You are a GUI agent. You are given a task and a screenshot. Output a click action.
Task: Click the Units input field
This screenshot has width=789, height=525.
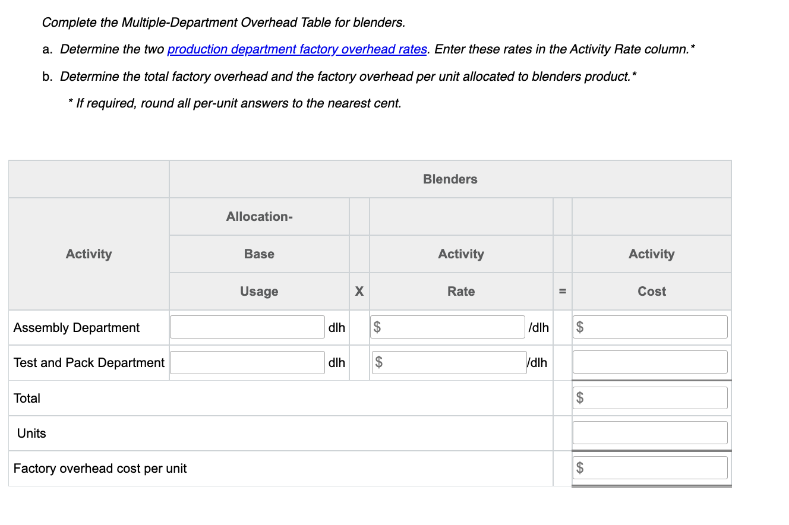650,432
